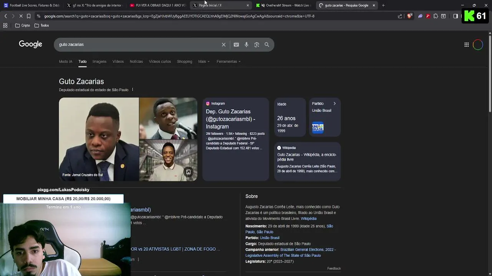Go back to the previous page

[5, 16]
